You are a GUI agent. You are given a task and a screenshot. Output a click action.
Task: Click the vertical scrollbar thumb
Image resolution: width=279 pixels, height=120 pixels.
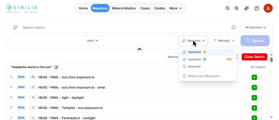coord(271,60)
